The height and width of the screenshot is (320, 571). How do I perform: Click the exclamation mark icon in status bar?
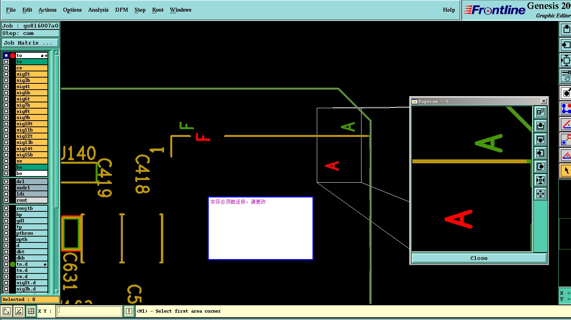[x=129, y=311]
